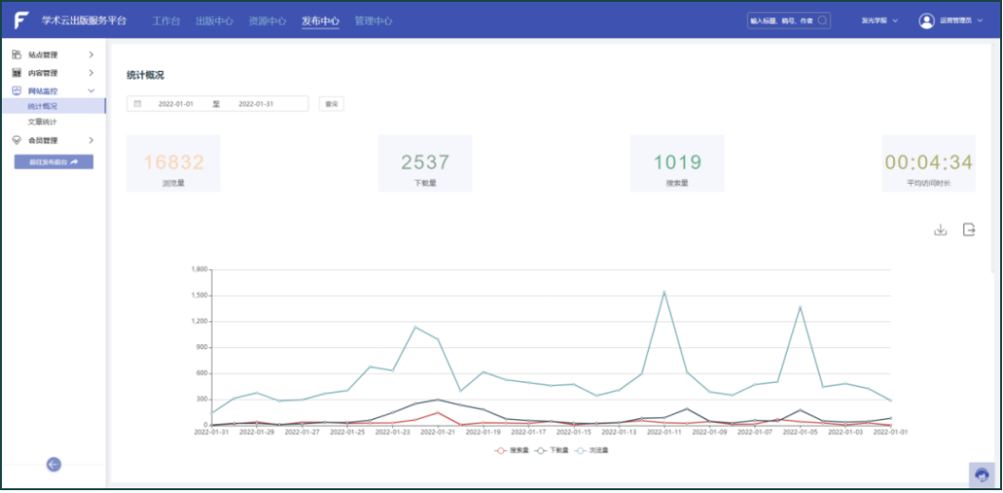
Task: Click the platform F logo
Action: point(22,20)
